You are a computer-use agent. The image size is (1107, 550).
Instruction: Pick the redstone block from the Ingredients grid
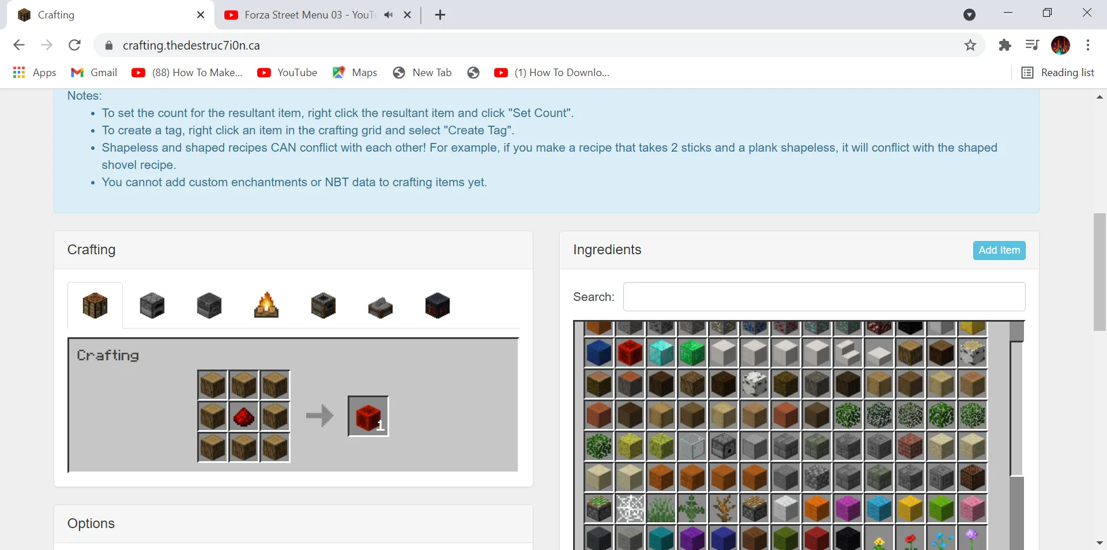point(630,353)
